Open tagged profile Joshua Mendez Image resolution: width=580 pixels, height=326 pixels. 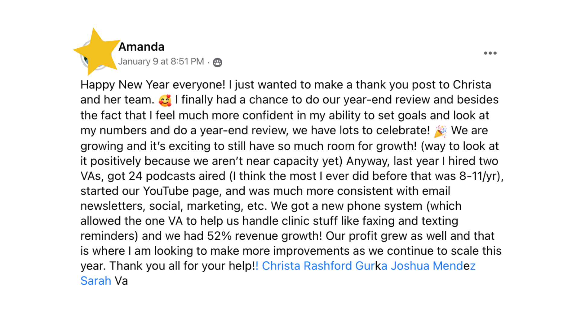pyautogui.click(x=433, y=266)
